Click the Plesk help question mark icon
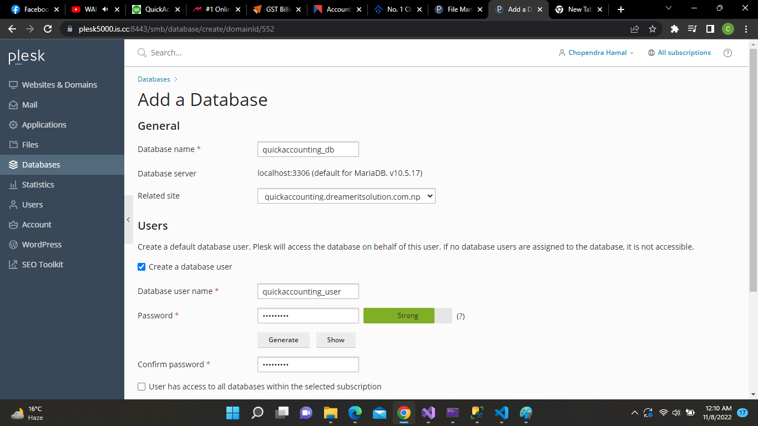Viewport: 758px width, 426px height. point(727,53)
